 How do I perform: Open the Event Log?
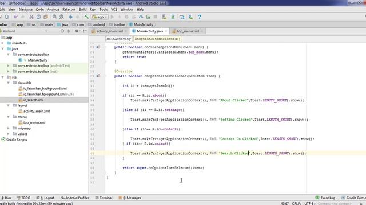pos(325,198)
